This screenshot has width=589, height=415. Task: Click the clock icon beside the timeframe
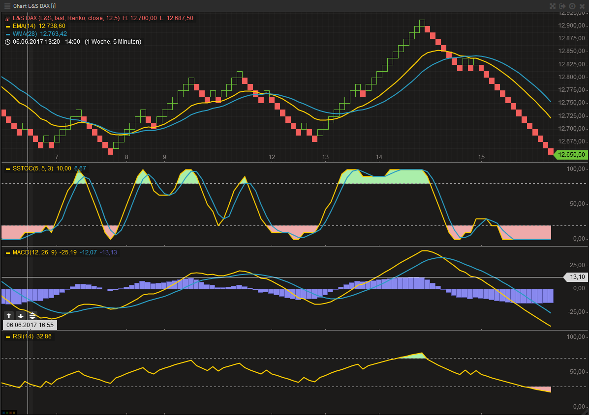(x=7, y=42)
